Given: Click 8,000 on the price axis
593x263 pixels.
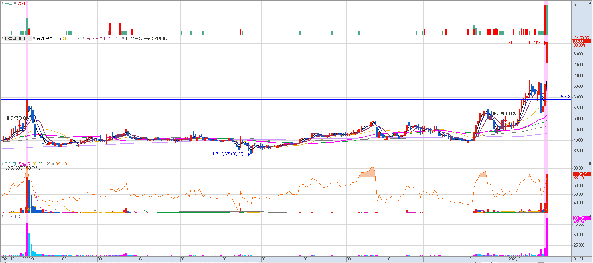Looking at the screenshot, I should coord(578,54).
